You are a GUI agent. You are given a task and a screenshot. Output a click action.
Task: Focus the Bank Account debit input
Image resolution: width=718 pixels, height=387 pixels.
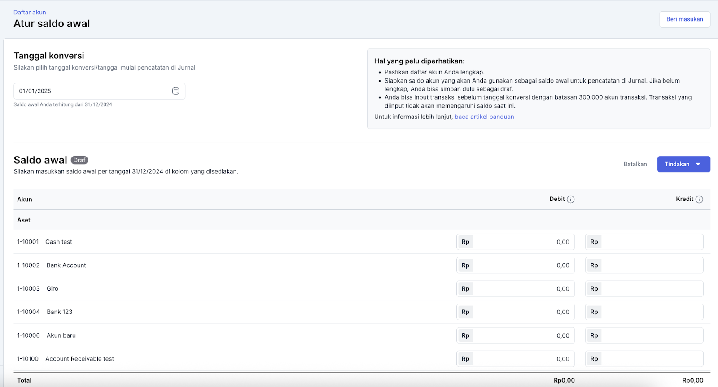(523, 265)
